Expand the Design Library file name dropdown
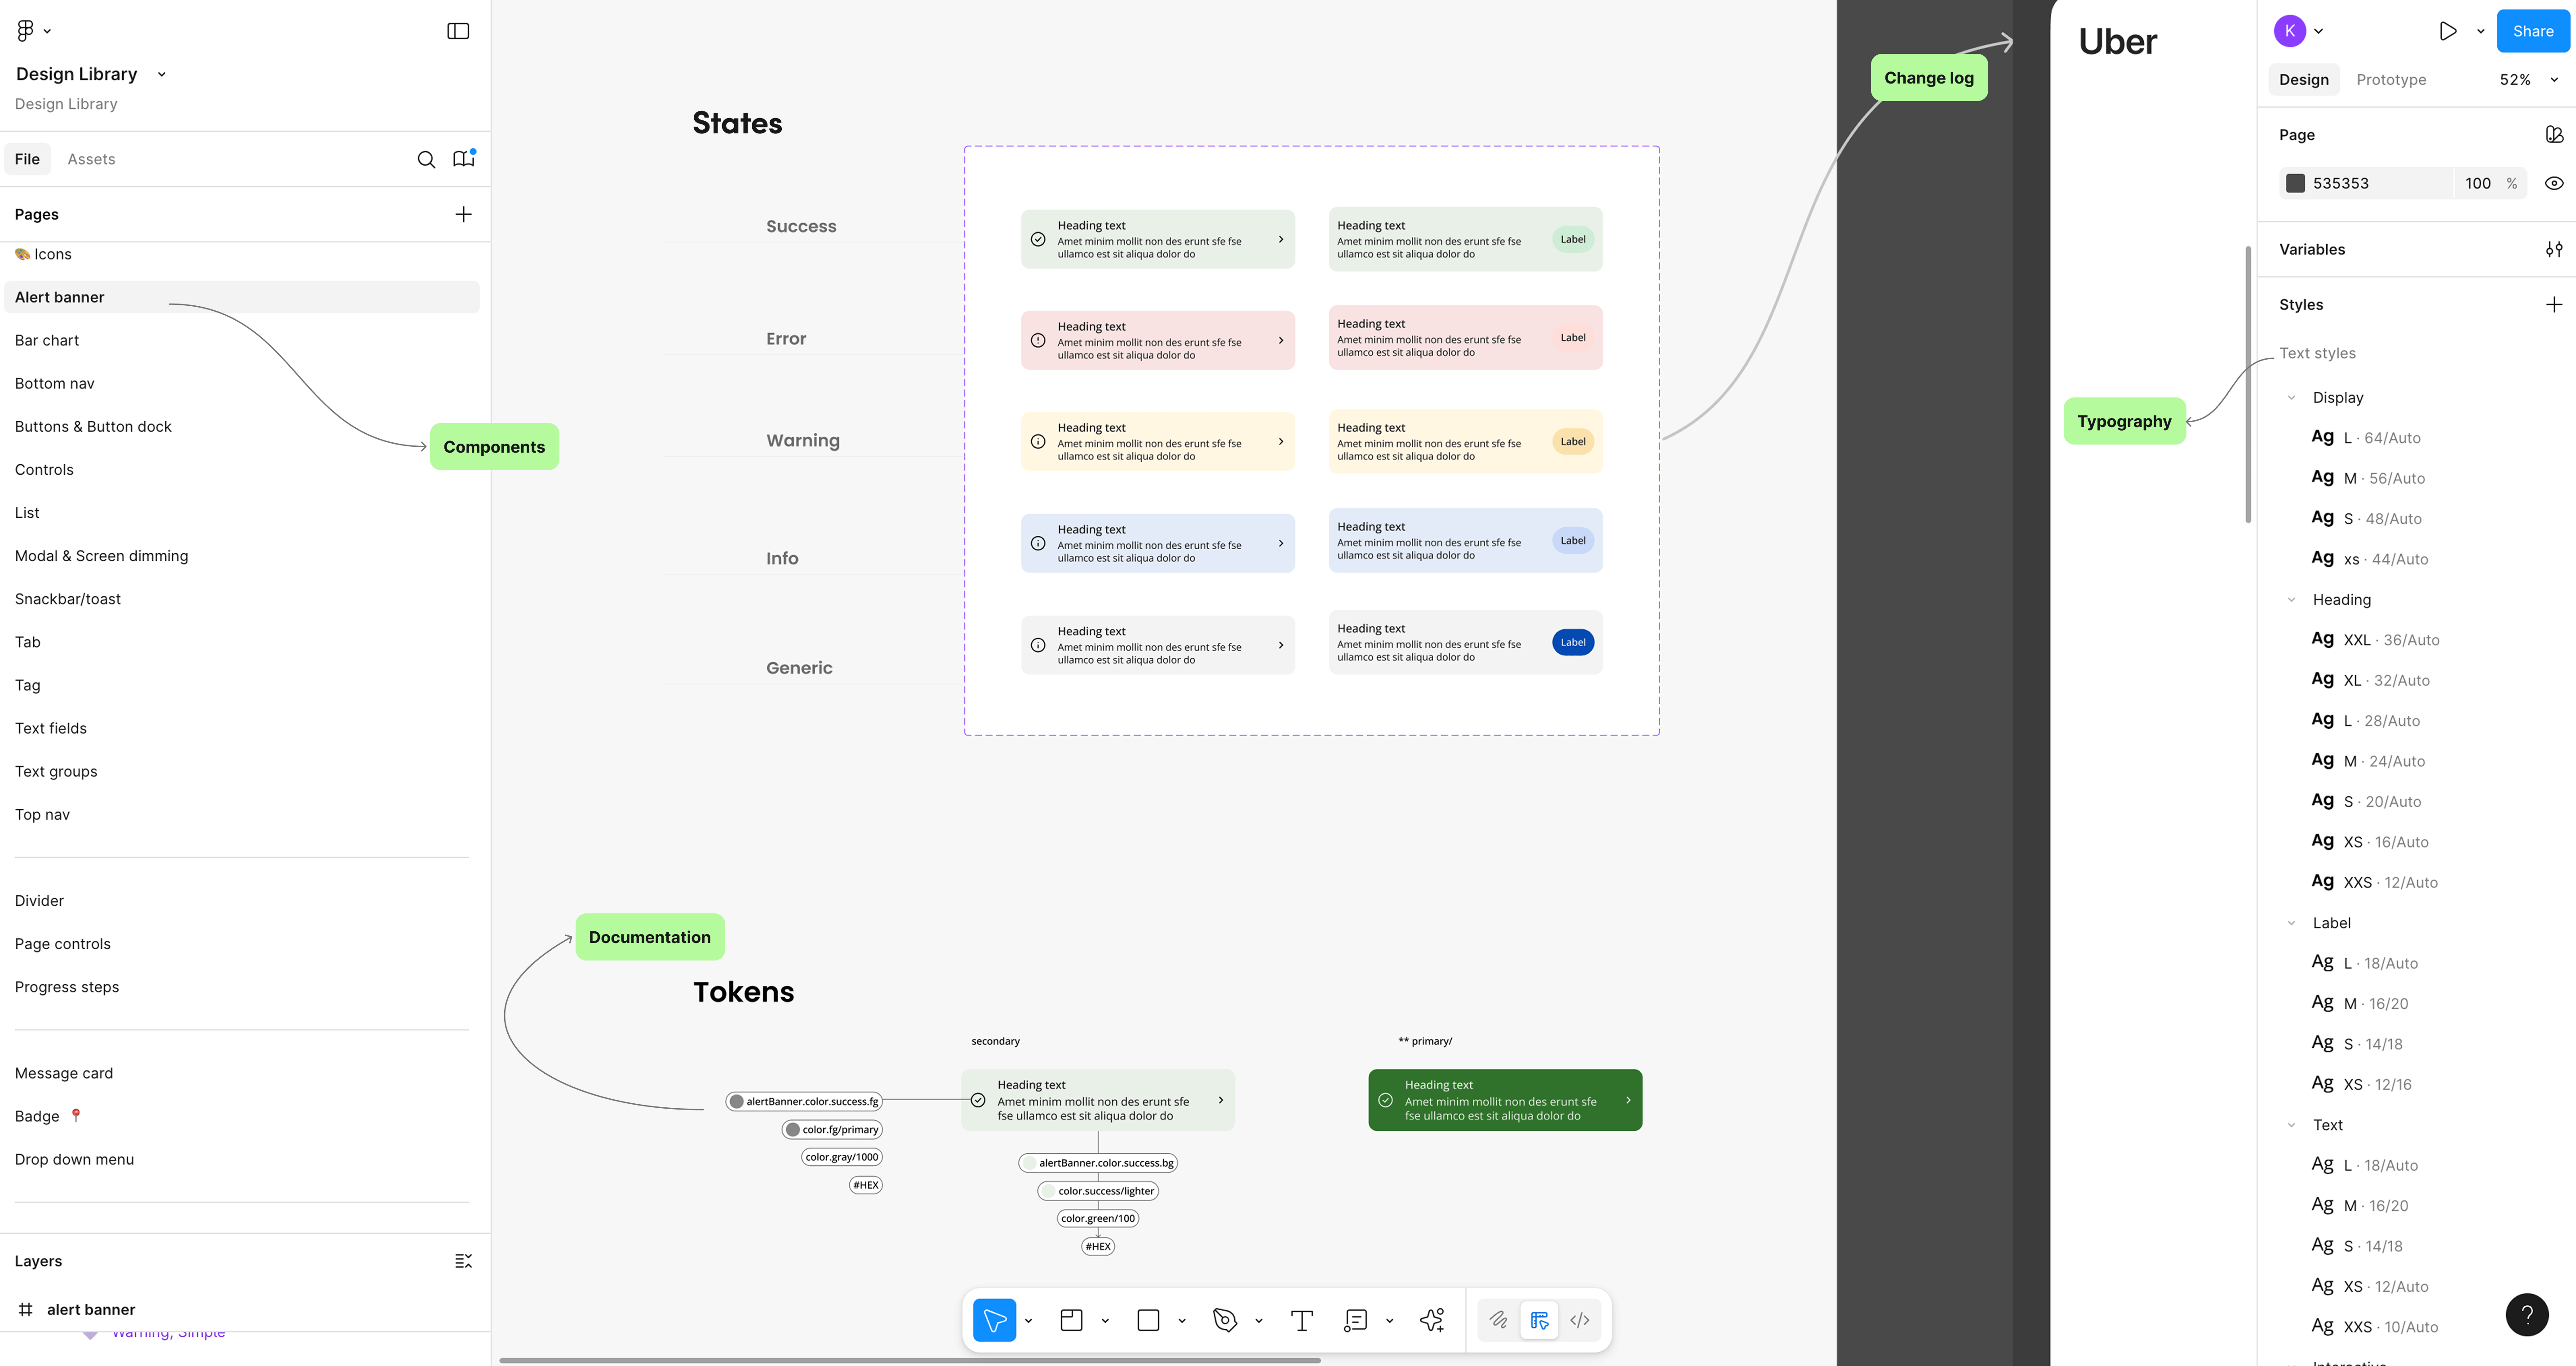The image size is (2576, 1366). coord(161,74)
